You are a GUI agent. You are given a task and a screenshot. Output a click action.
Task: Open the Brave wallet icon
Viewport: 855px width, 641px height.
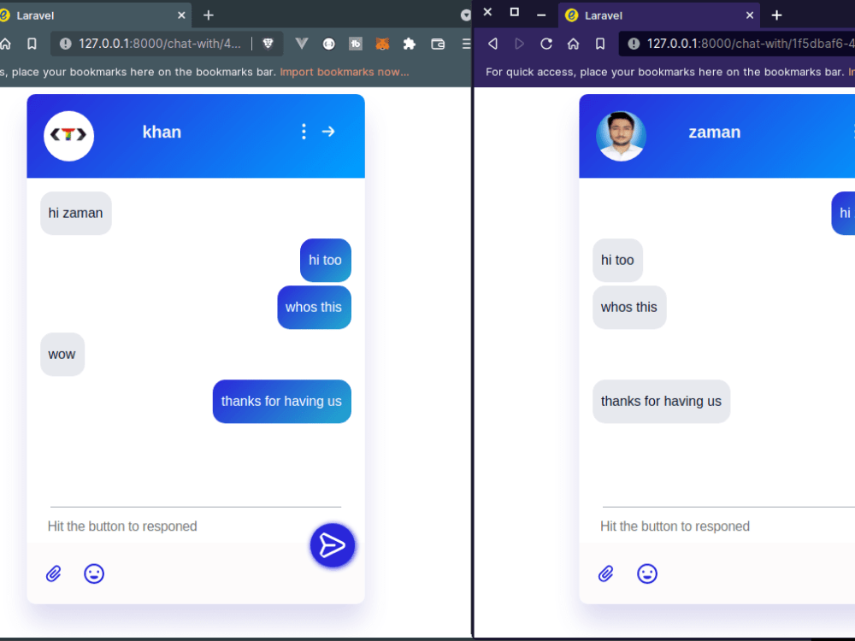(438, 44)
